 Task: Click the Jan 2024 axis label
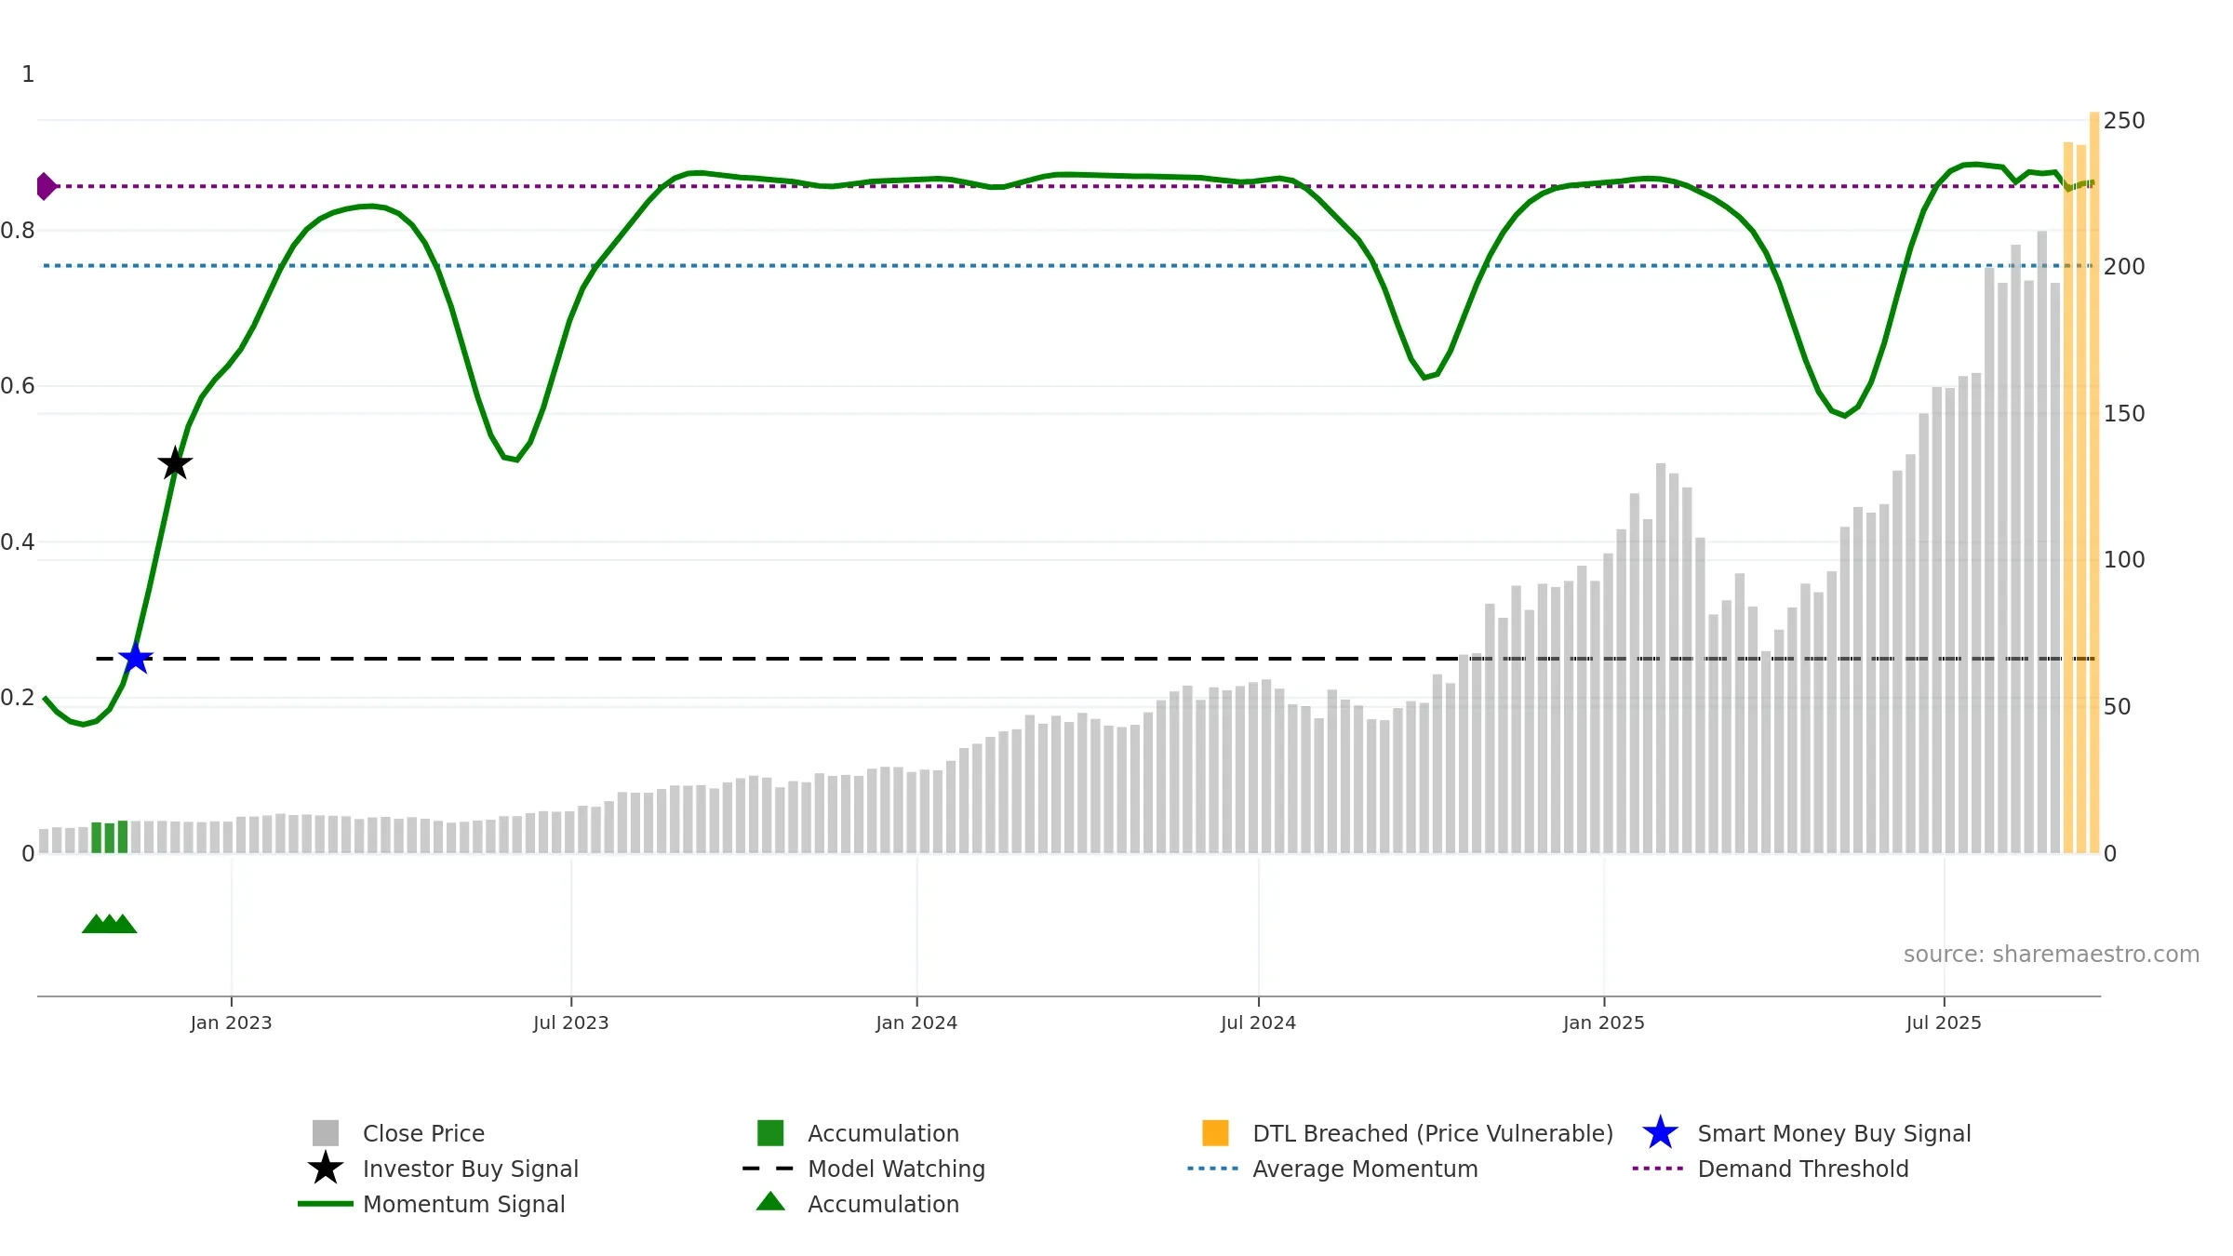[916, 1022]
